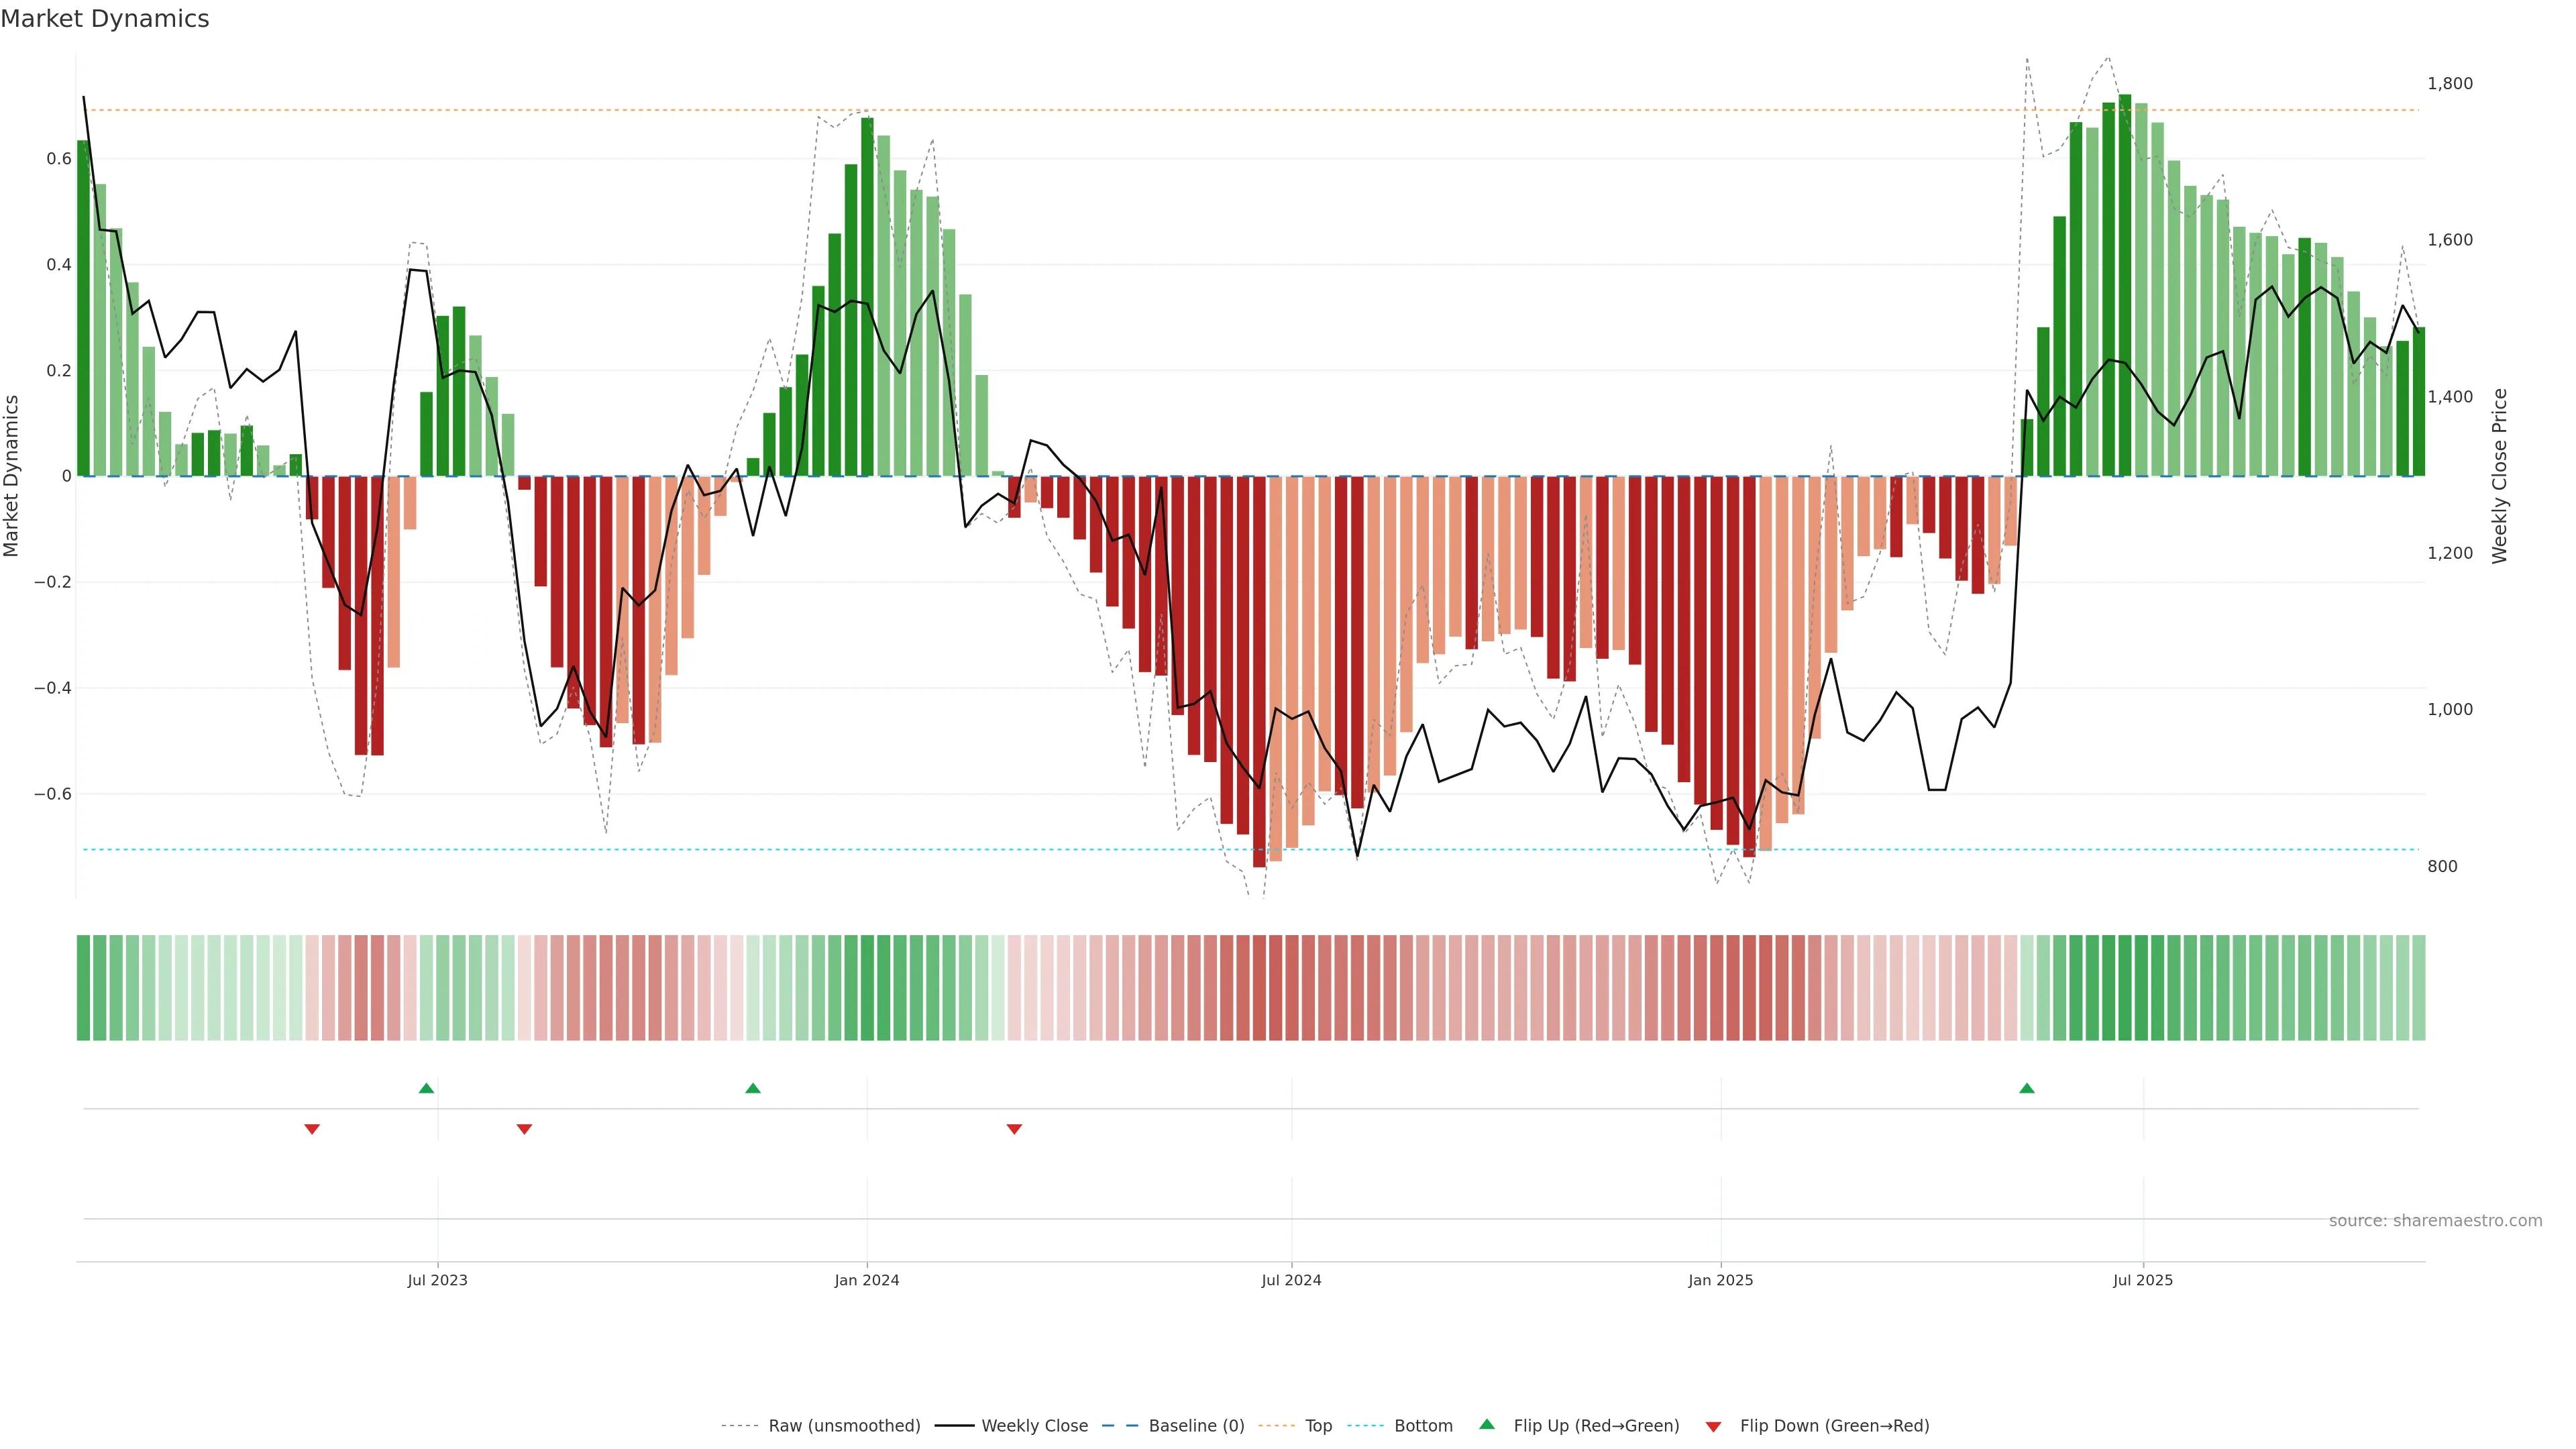Click the flip-down marker between Jan and Jul 2024

[x=1014, y=1129]
